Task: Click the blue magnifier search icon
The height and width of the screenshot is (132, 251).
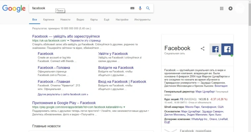Action: 148,8
